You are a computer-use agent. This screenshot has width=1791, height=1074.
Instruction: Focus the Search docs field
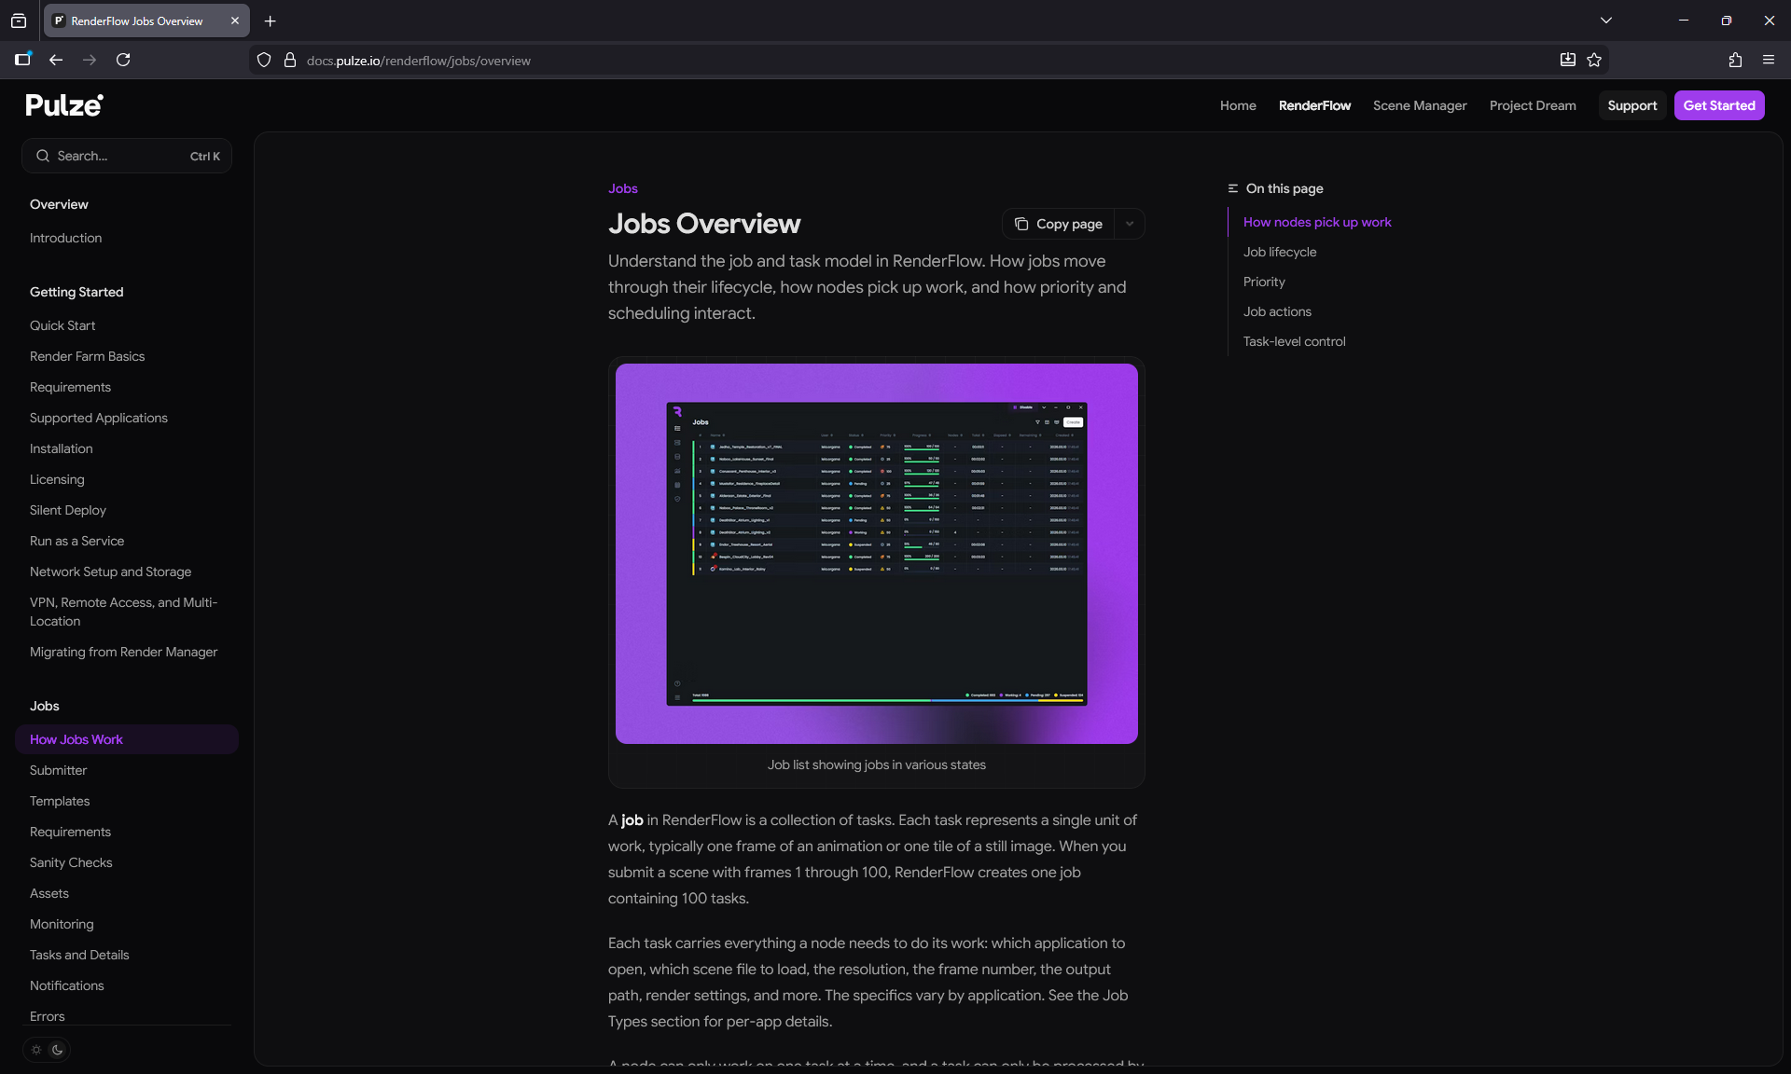127,156
